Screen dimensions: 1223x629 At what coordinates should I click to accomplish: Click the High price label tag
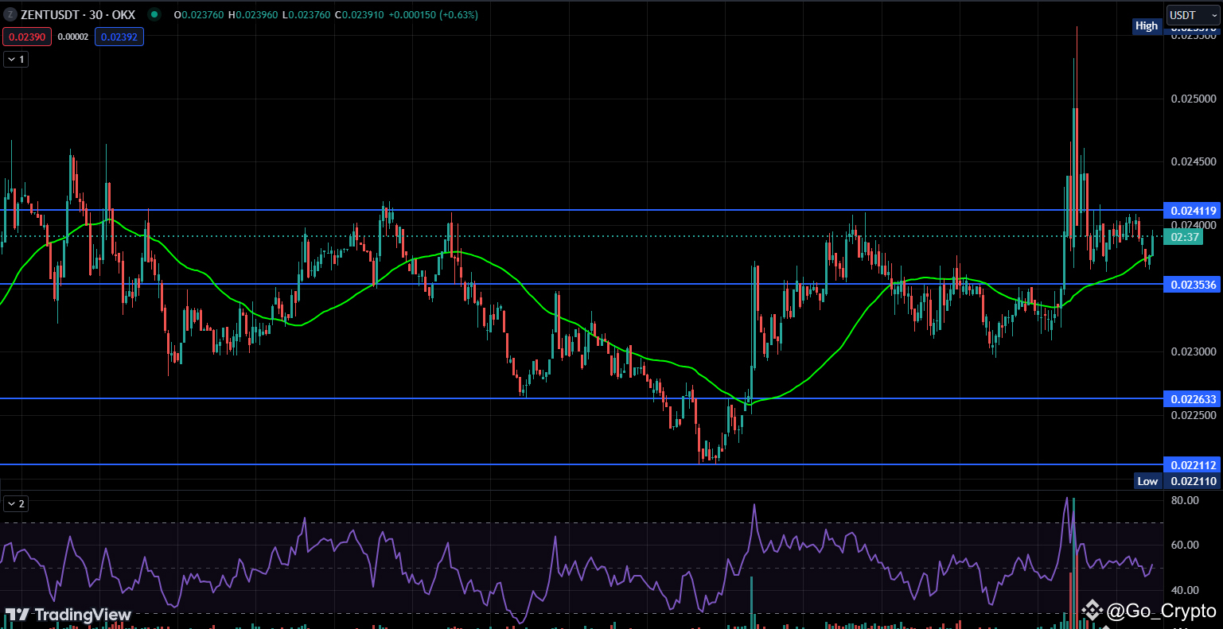coord(1147,25)
